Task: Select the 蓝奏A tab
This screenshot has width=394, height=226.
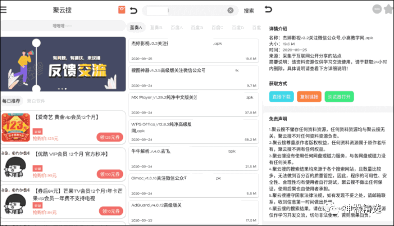Action: click(x=136, y=28)
